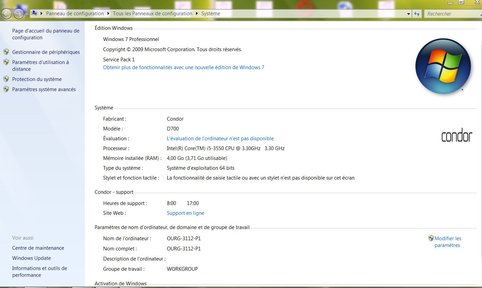Click the "Modèle :" label
The image size is (482, 288).
(x=113, y=129)
